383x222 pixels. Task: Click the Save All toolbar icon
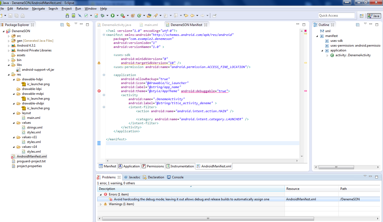[16, 16]
